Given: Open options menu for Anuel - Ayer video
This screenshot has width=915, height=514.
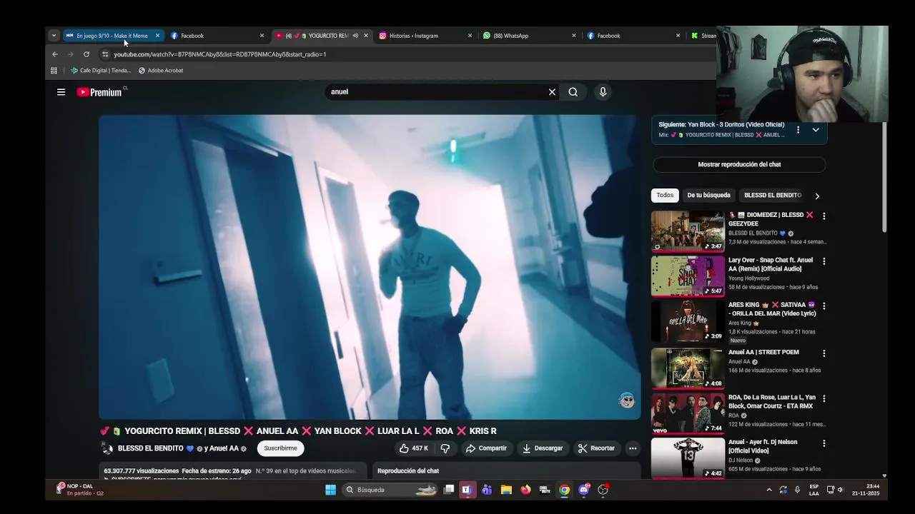Looking at the screenshot, I should click(x=823, y=443).
